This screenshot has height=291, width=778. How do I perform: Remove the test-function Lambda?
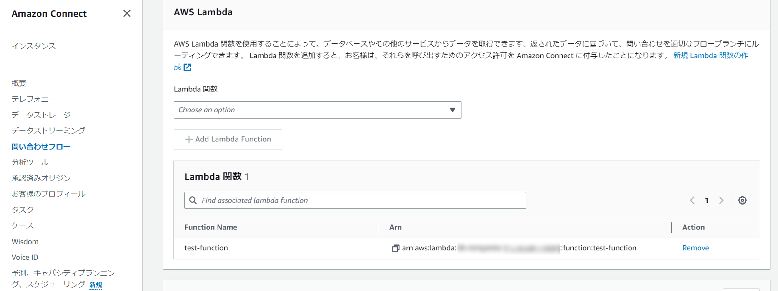coord(695,248)
